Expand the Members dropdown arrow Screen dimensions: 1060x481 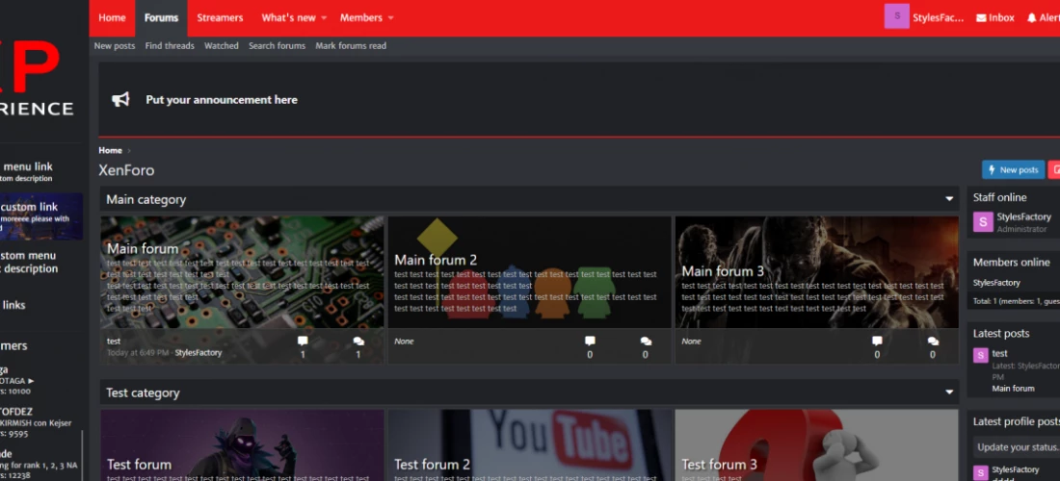[x=390, y=18]
